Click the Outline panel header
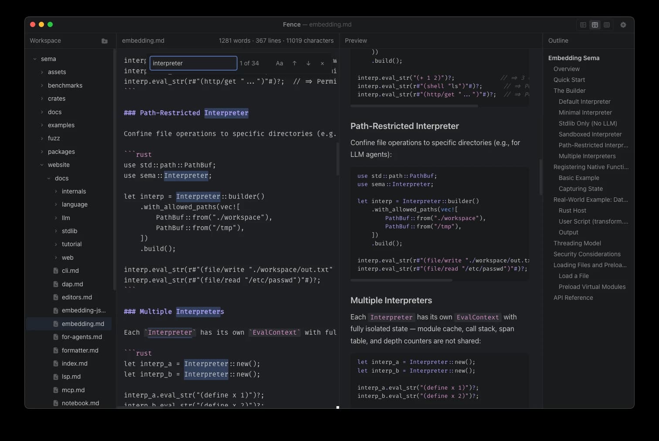This screenshot has height=441, width=659. pos(558,41)
